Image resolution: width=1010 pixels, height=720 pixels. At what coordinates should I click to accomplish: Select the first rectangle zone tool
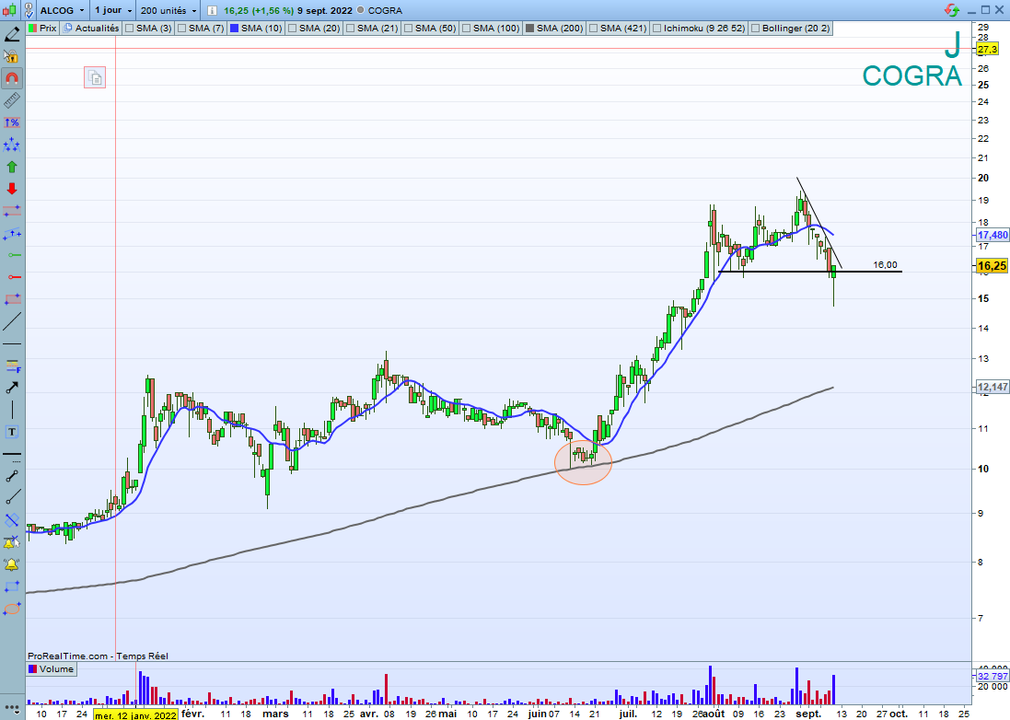(x=12, y=211)
